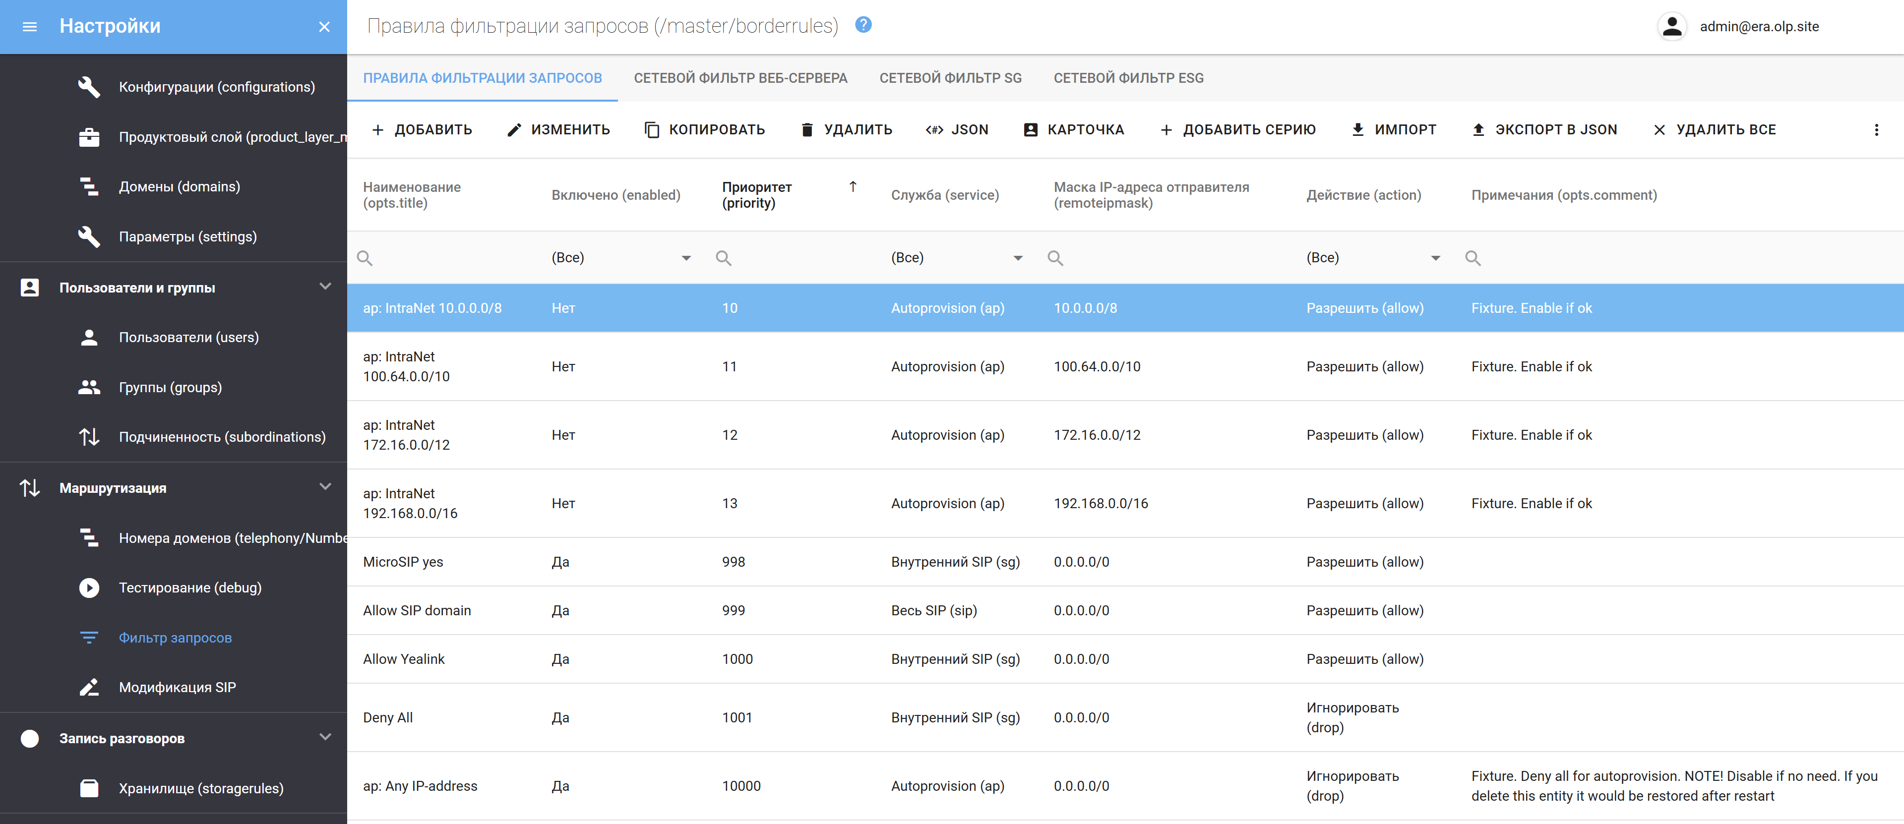This screenshot has width=1904, height=824.
Task: Click the blue help question mark icon
Action: point(863,25)
